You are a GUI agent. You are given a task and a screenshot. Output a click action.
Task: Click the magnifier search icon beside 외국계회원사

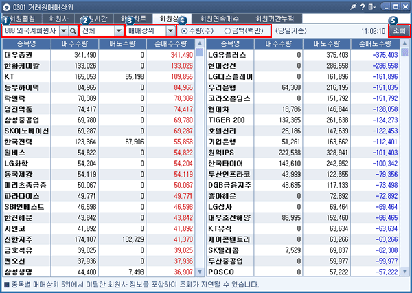tap(73, 31)
